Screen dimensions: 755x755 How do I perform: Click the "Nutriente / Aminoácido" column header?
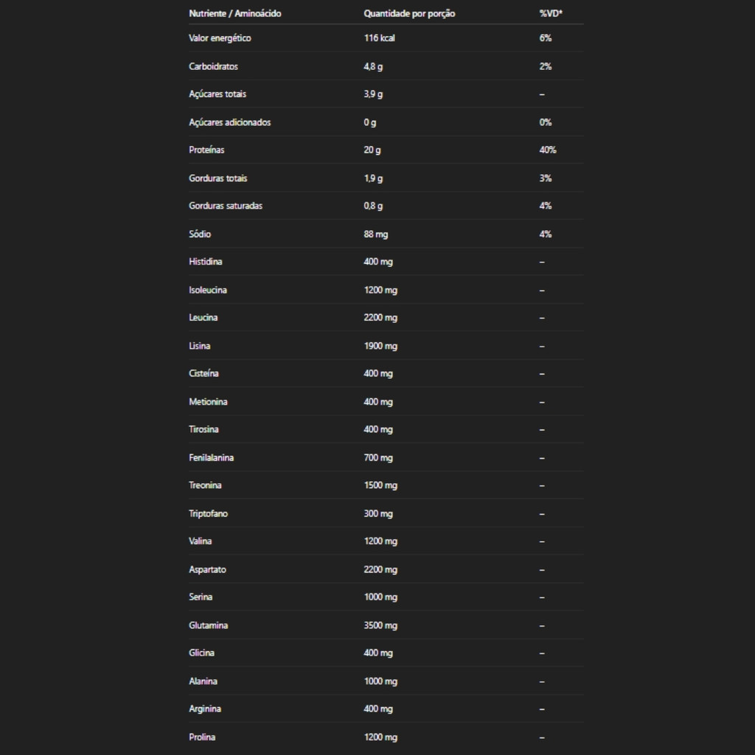coord(234,13)
